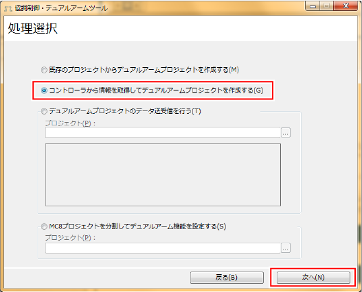This screenshot has width=362, height=292.
Task: Click the 次へ(N) next button
Action: pyautogui.click(x=313, y=277)
